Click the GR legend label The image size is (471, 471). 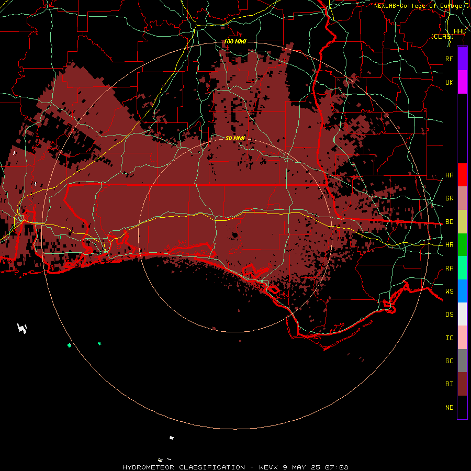point(450,198)
